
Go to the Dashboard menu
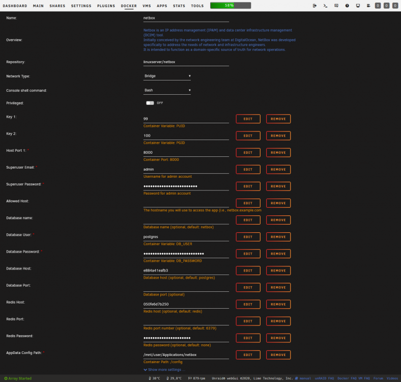(x=15, y=6)
